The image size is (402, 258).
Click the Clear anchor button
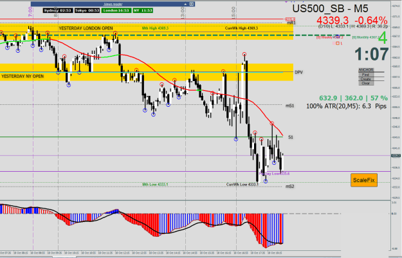pos(366,84)
